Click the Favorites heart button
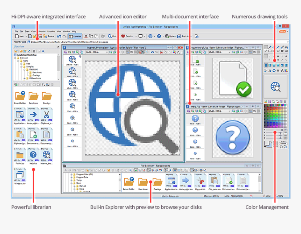This screenshot has width=301, height=234. pyautogui.click(x=127, y=36)
